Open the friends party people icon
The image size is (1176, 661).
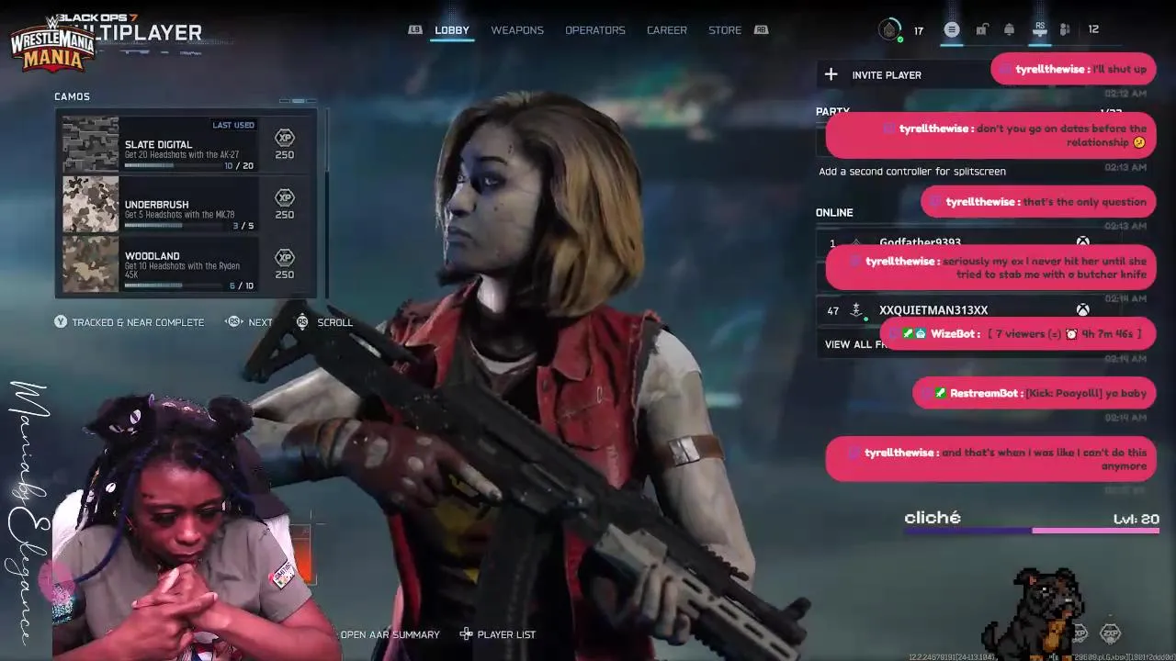(x=1065, y=30)
